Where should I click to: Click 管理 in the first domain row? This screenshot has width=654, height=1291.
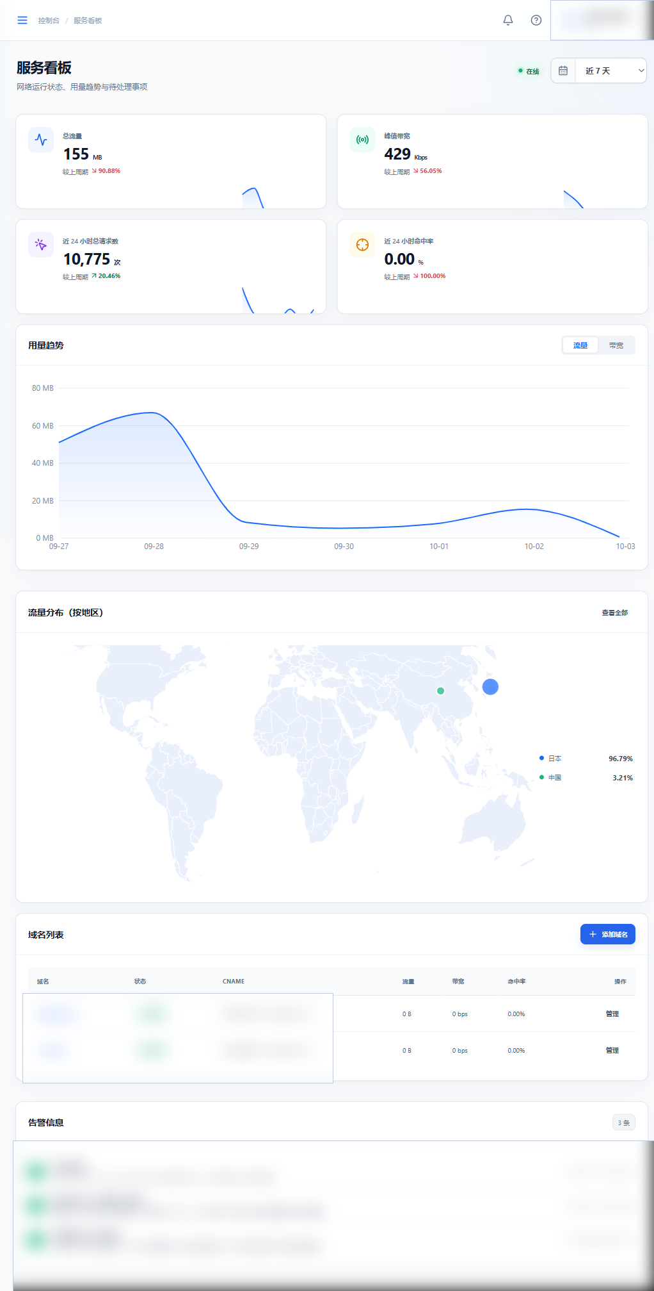point(612,1014)
